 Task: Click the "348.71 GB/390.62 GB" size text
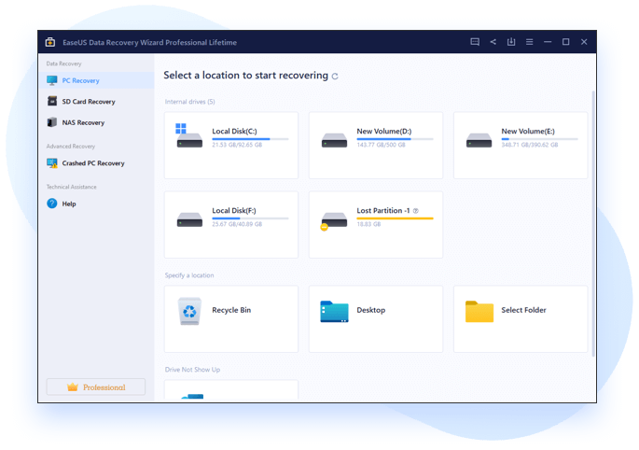tap(529, 145)
